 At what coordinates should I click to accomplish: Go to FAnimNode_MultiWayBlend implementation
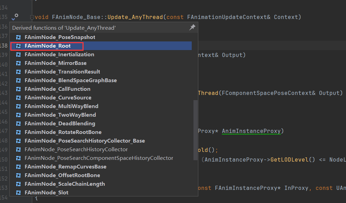61,106
